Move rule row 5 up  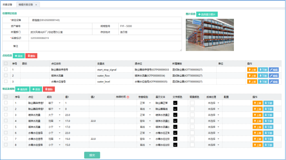pos(258,127)
